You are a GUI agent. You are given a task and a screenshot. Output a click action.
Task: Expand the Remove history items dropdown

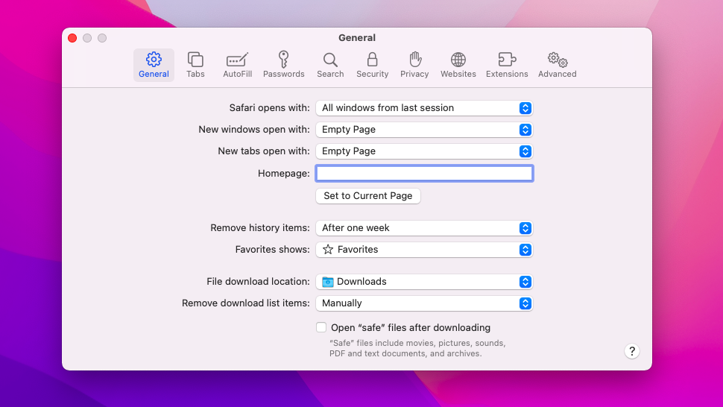424,227
